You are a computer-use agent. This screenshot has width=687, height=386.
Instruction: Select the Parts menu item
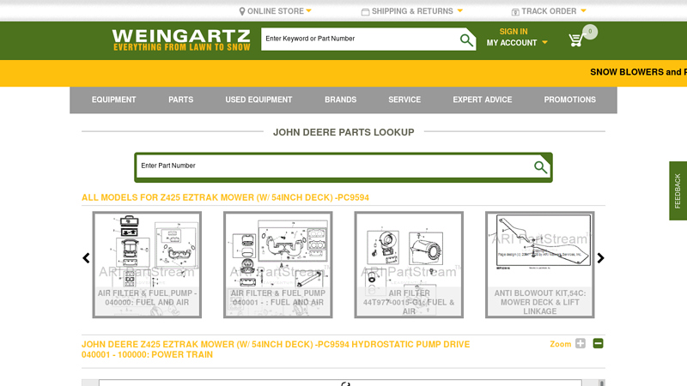tap(180, 100)
